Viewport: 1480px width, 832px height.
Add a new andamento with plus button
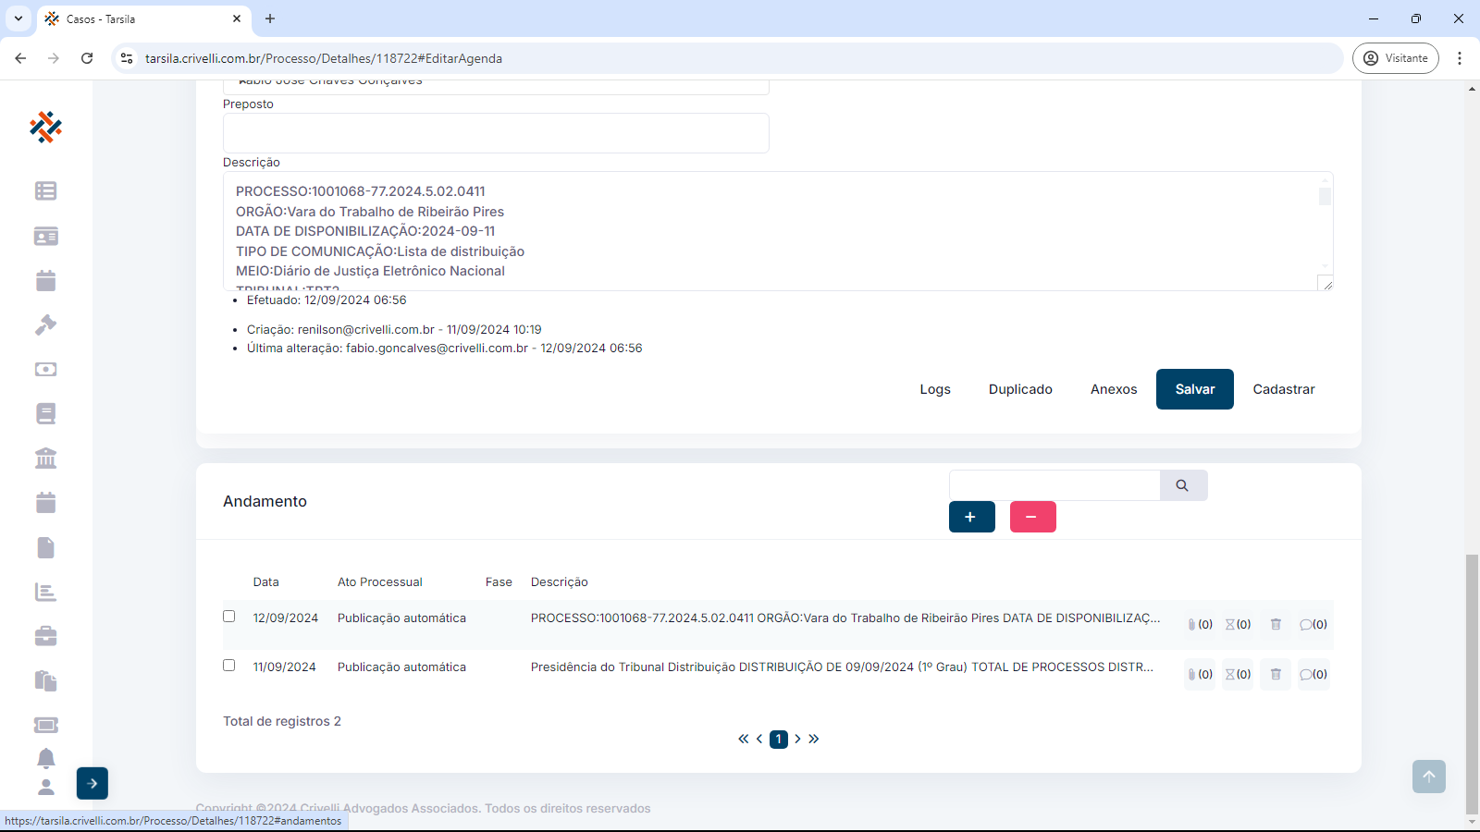click(971, 517)
